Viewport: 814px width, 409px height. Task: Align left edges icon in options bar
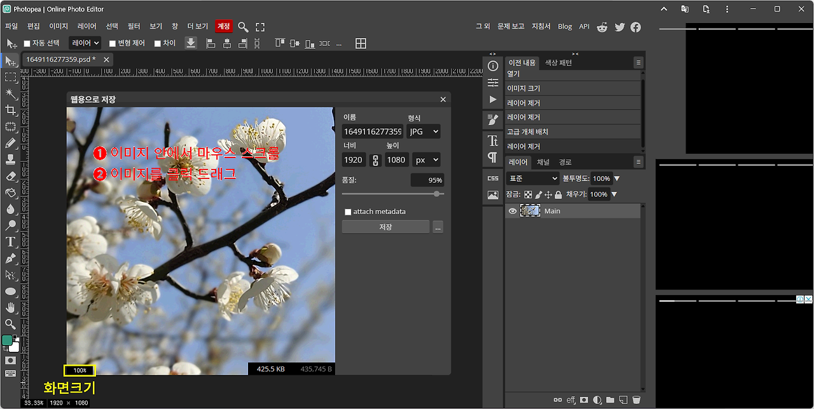(x=210, y=43)
